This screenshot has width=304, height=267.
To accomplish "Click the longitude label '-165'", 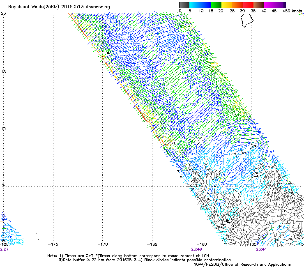I will coord(152,244).
